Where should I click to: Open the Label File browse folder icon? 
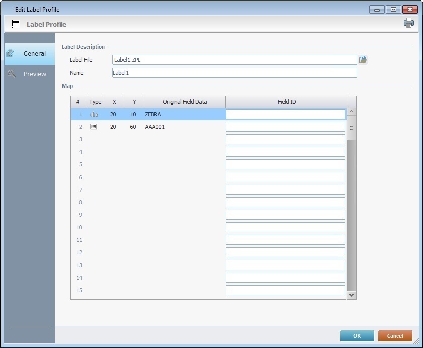(x=363, y=60)
